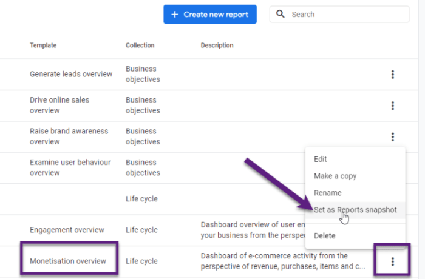Click the Create new report button

tap(210, 15)
